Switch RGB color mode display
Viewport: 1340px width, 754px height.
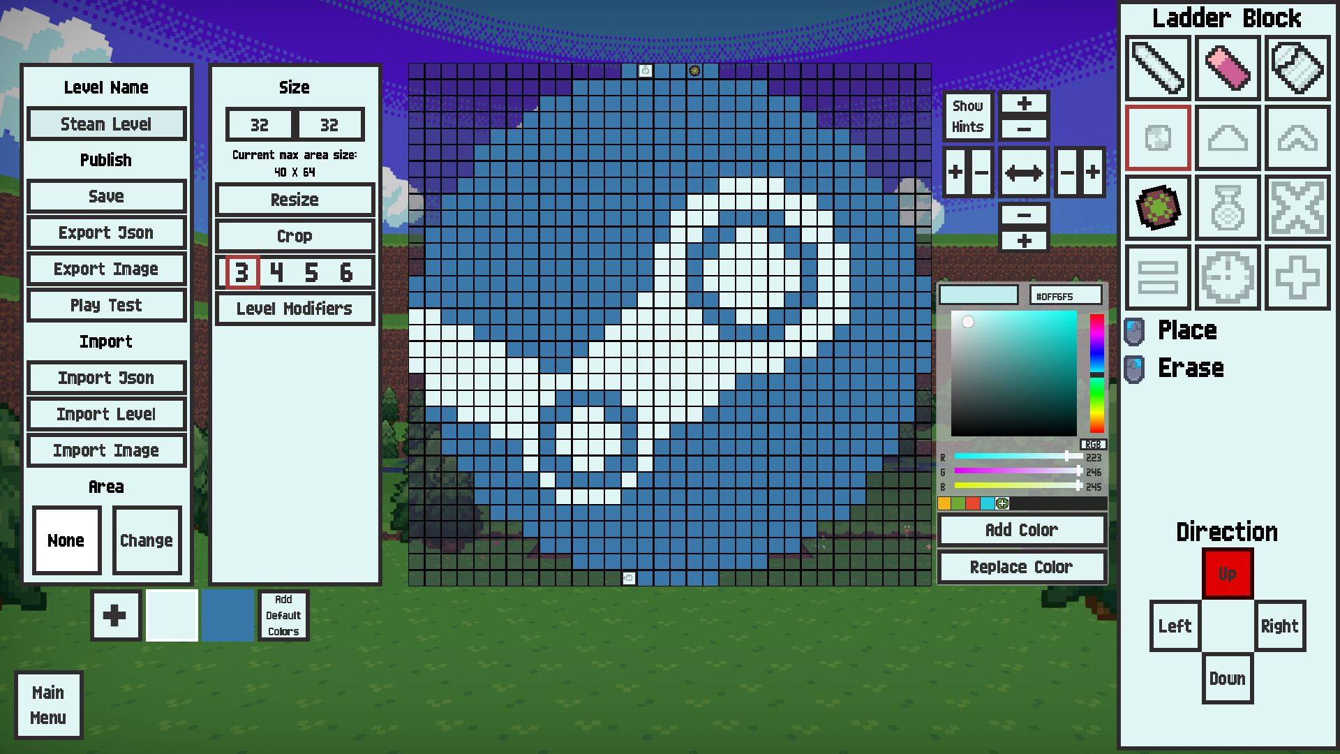point(1093,445)
